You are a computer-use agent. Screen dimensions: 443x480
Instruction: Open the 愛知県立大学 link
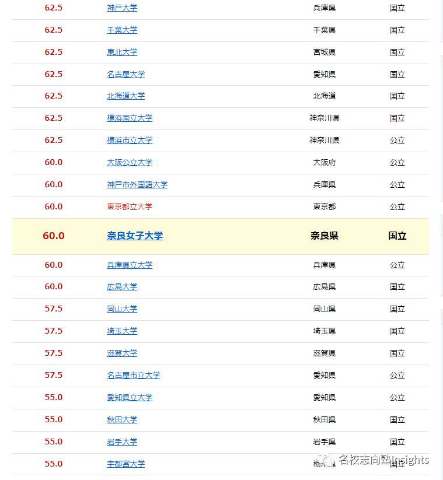(x=130, y=397)
